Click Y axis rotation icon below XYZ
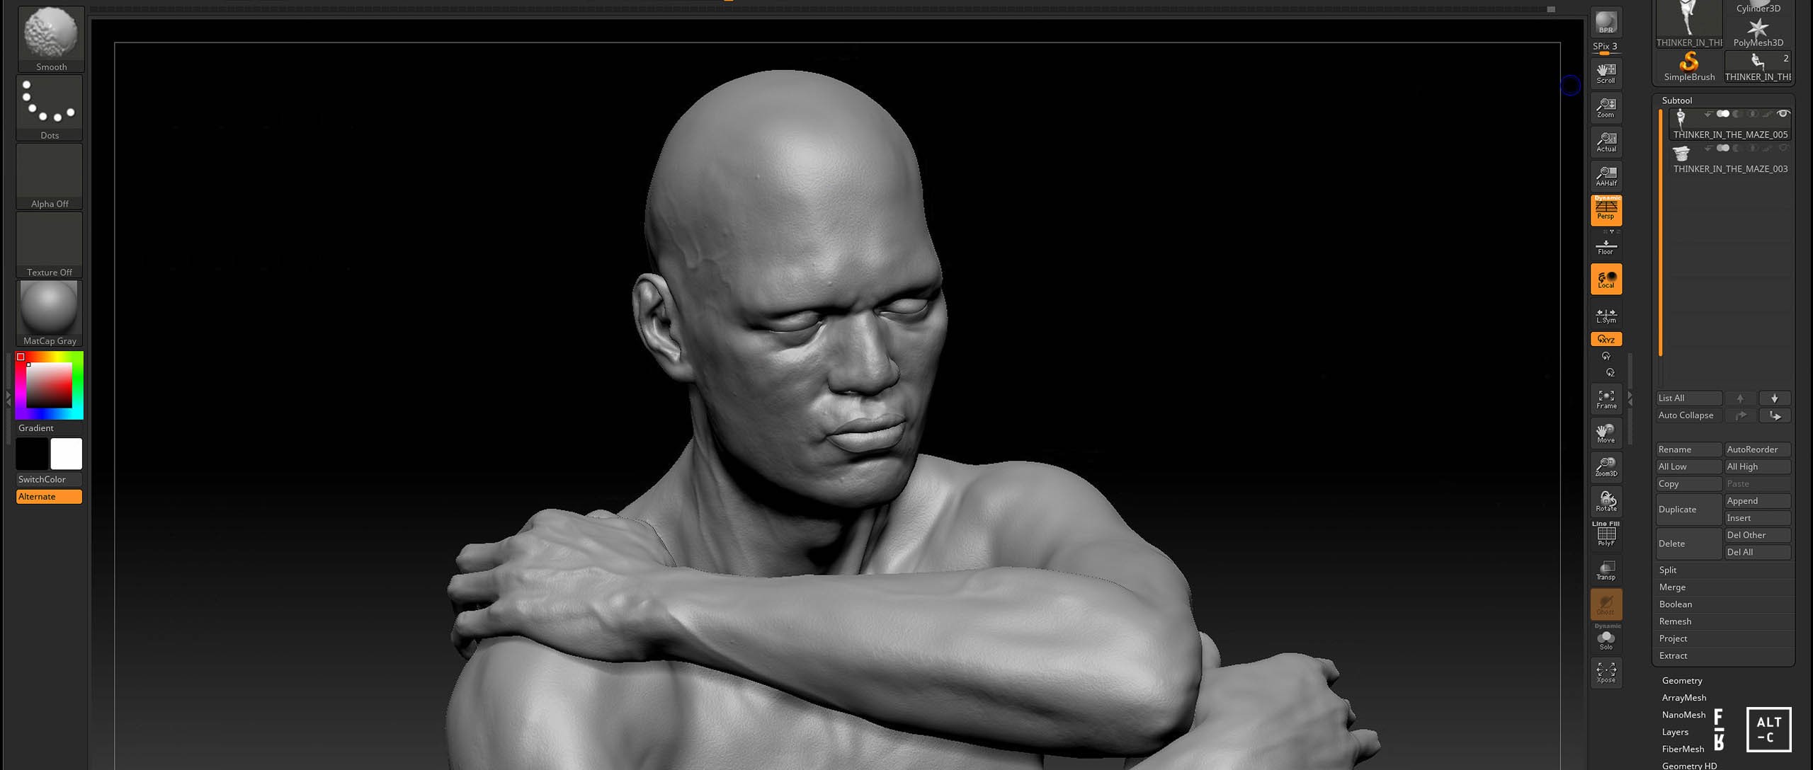The image size is (1813, 770). [1606, 356]
